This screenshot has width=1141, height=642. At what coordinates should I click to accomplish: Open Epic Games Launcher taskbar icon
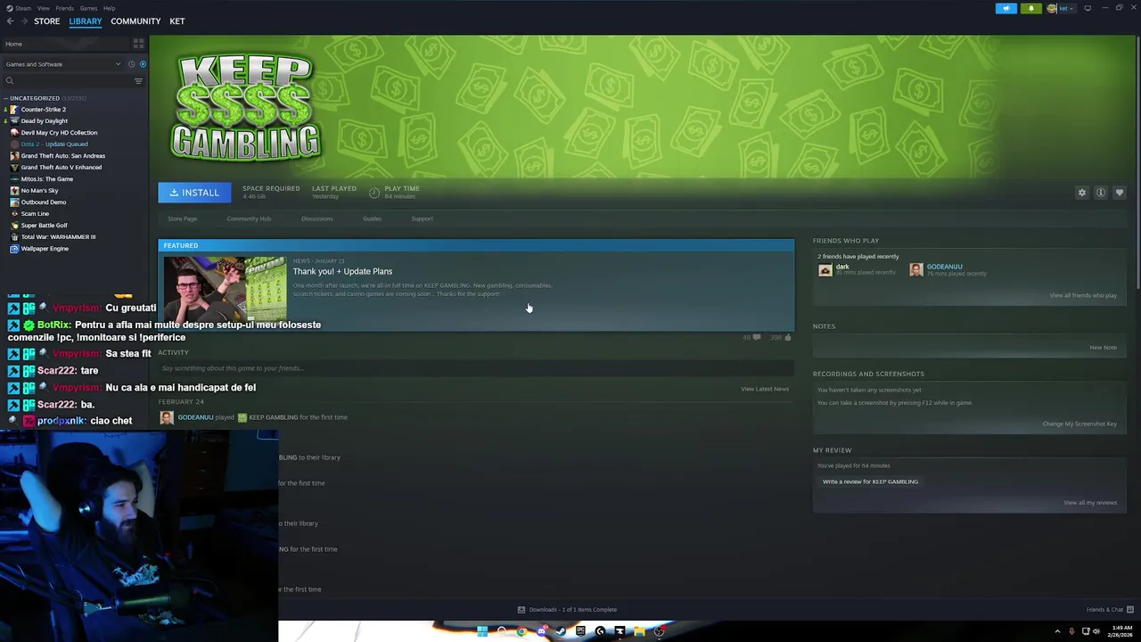(580, 631)
